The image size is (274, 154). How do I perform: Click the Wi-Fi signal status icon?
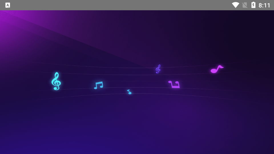235,5
